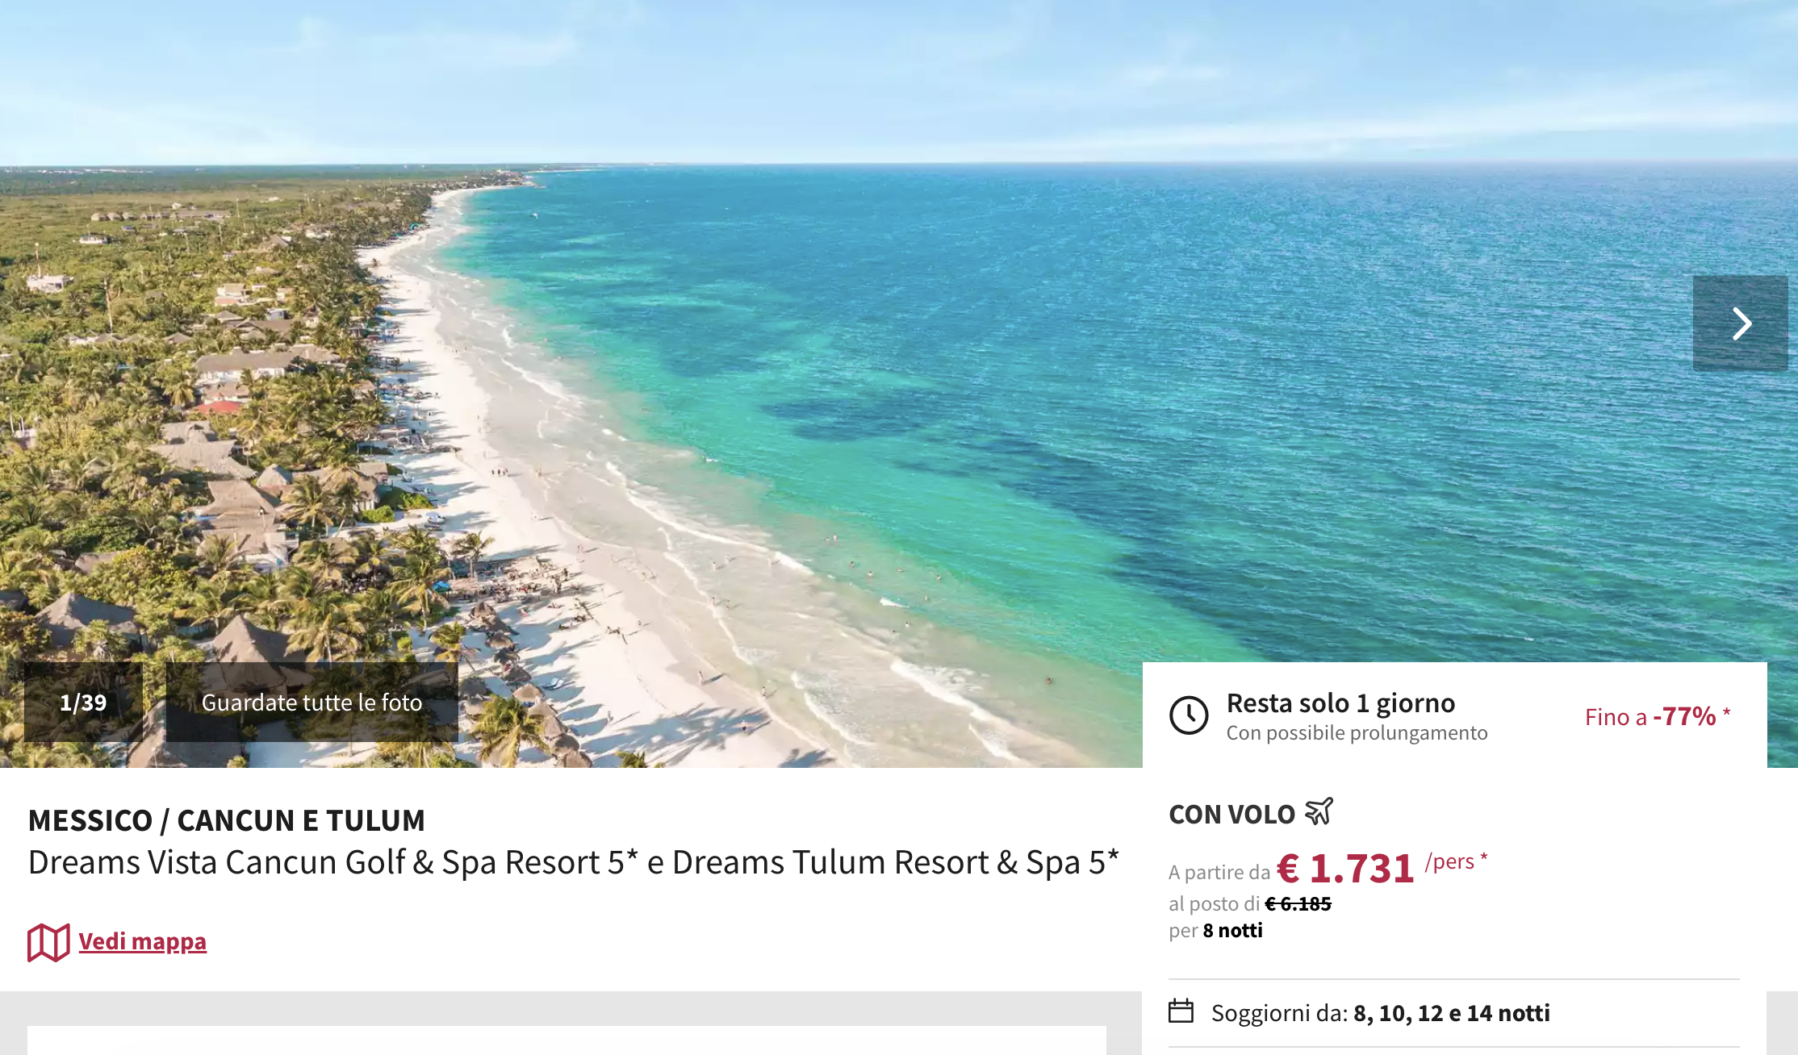This screenshot has width=1798, height=1055.
Task: Click the CON VOLO heading
Action: [x=1231, y=815]
